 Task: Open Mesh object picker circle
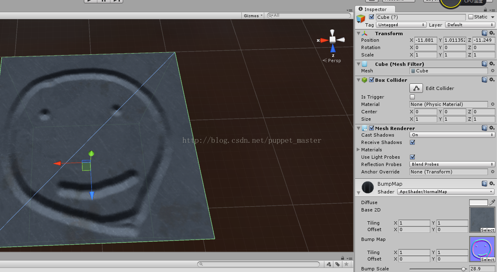[493, 71]
